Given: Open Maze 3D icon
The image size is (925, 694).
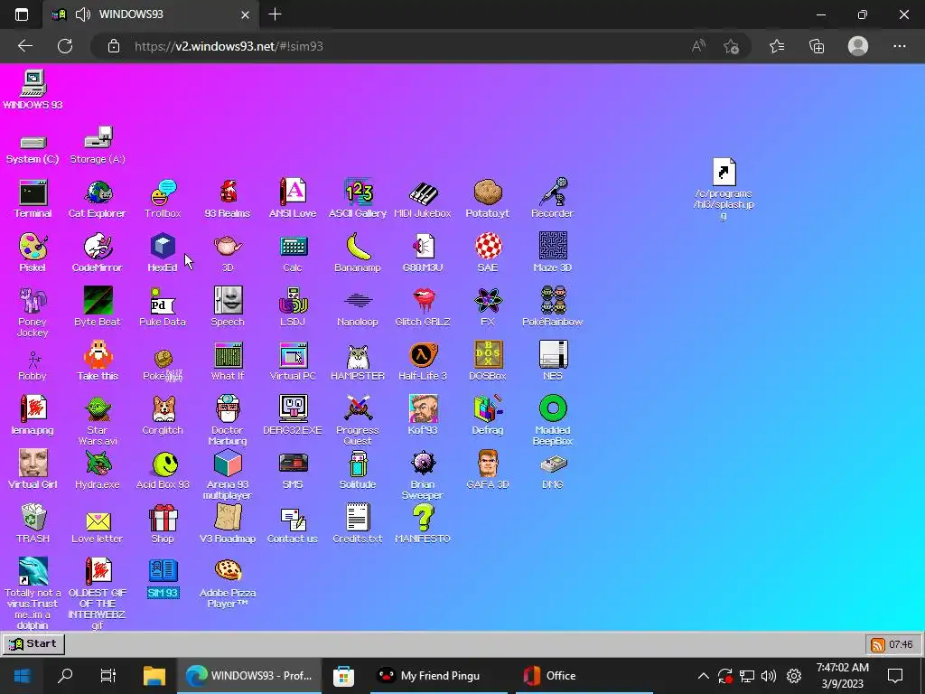Looking at the screenshot, I should (552, 253).
